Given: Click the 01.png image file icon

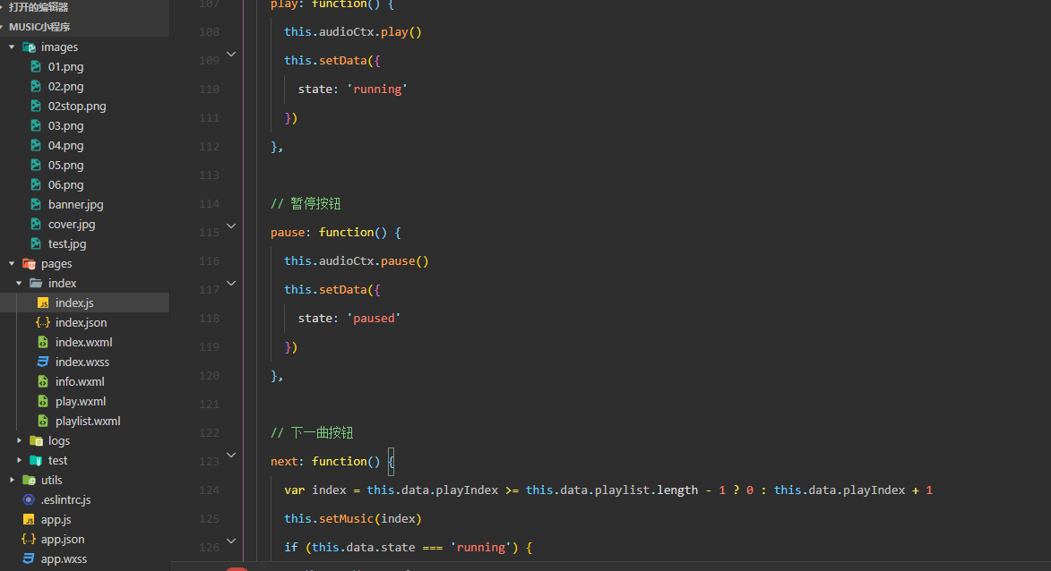Looking at the screenshot, I should pyautogui.click(x=36, y=66).
